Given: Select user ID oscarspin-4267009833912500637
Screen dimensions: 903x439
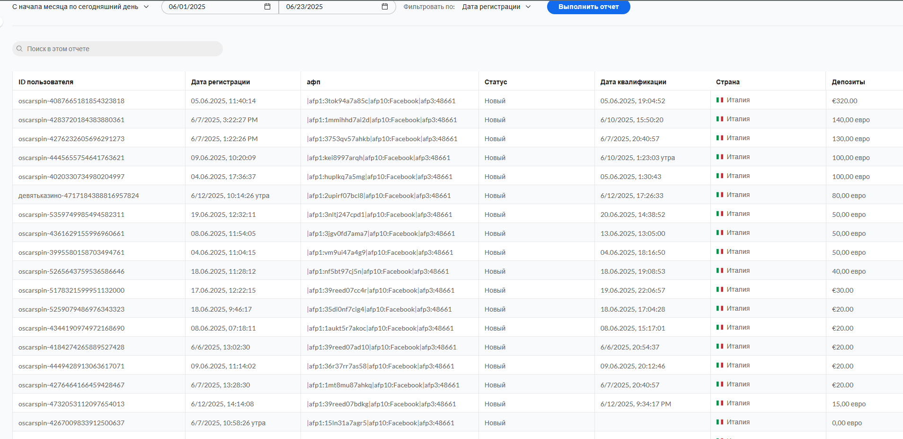Looking at the screenshot, I should click(71, 423).
